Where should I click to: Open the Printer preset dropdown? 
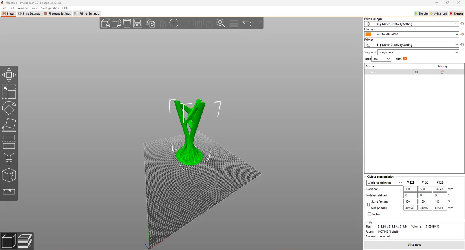pos(412,45)
